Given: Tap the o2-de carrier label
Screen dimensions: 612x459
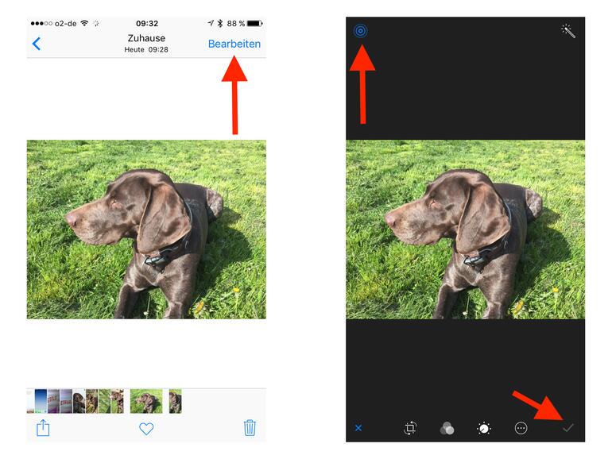Looking at the screenshot, I should pos(65,23).
